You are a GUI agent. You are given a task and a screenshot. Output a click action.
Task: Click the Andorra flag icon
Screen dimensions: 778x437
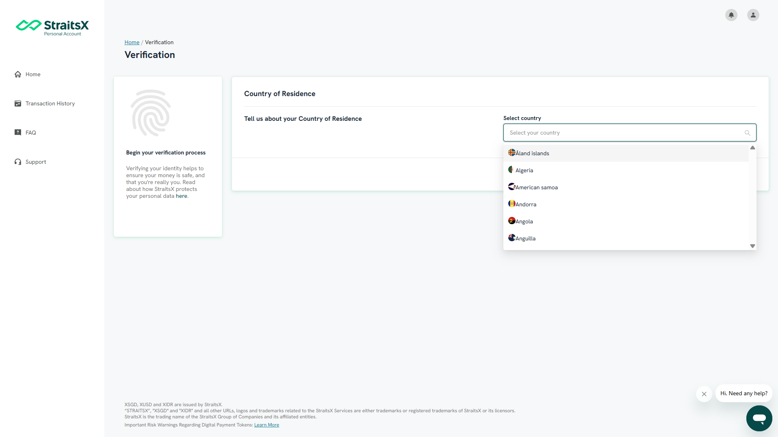(512, 204)
